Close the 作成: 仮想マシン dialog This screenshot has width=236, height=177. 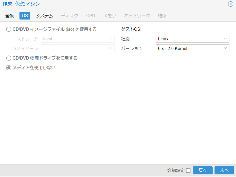[230, 4]
